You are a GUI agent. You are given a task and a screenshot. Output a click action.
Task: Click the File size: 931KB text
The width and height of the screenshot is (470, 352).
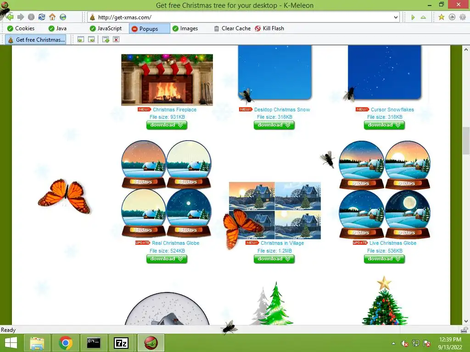167,117
